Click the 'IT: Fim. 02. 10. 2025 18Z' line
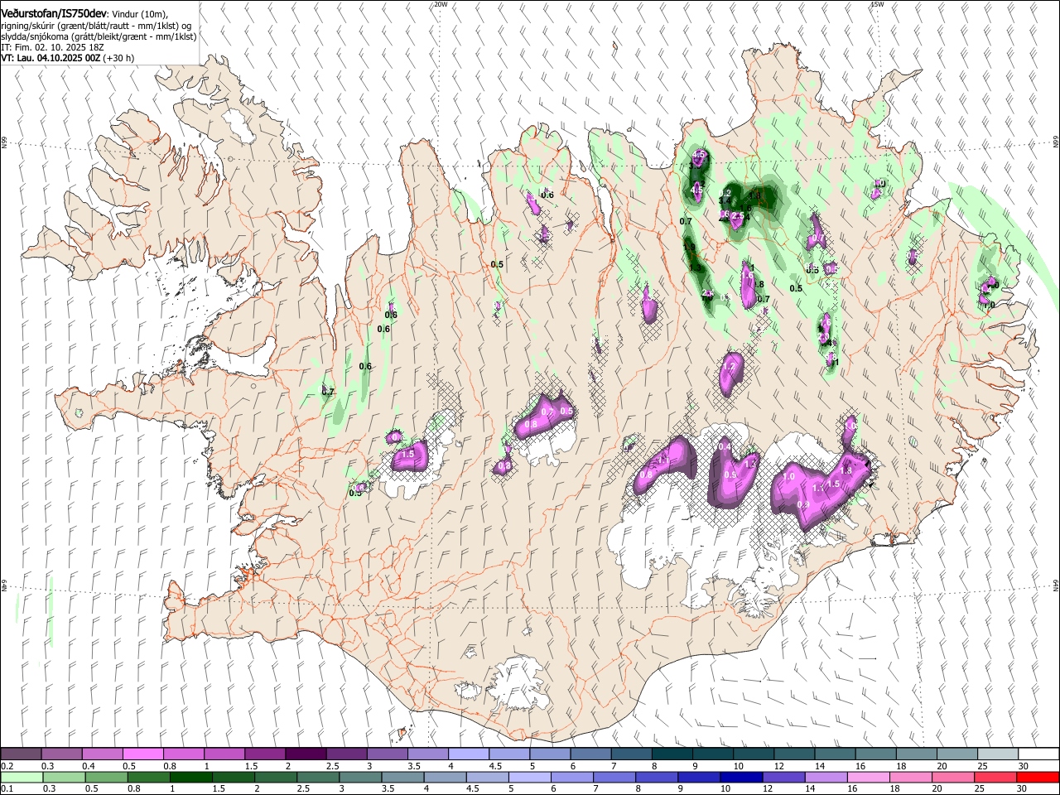Screen dimensions: 1060x795 click(52, 47)
